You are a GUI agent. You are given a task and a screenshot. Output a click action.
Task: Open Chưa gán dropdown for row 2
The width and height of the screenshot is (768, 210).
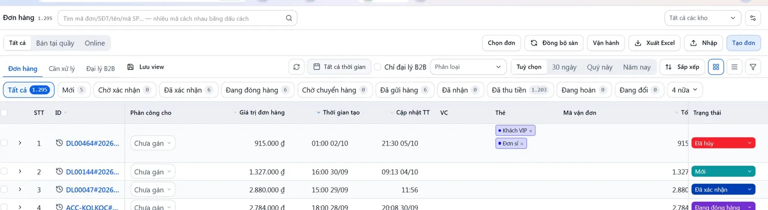[x=153, y=172]
